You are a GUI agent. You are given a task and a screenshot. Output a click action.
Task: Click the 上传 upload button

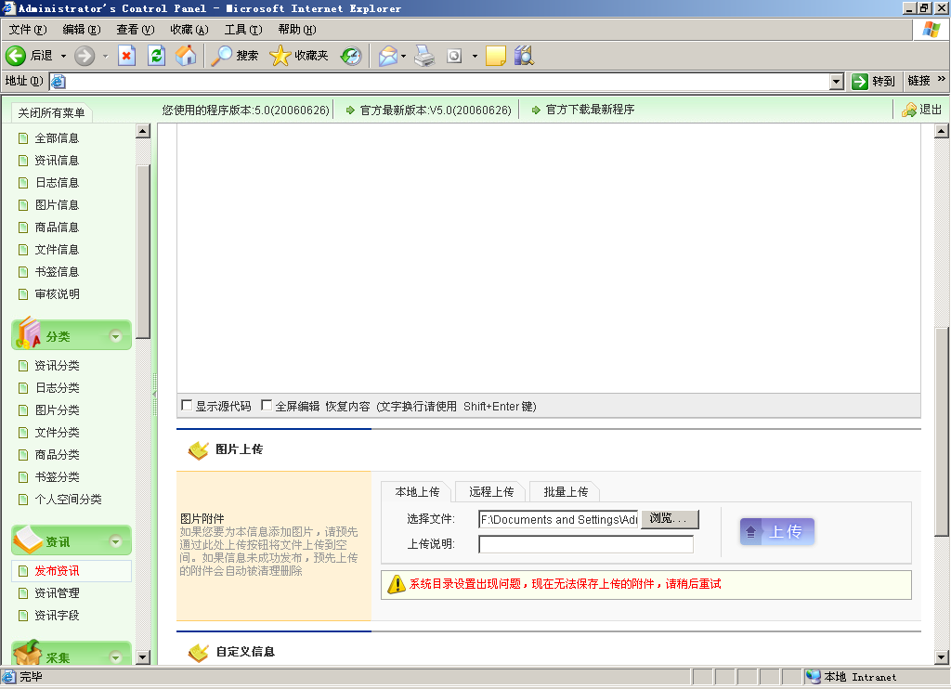(x=777, y=532)
